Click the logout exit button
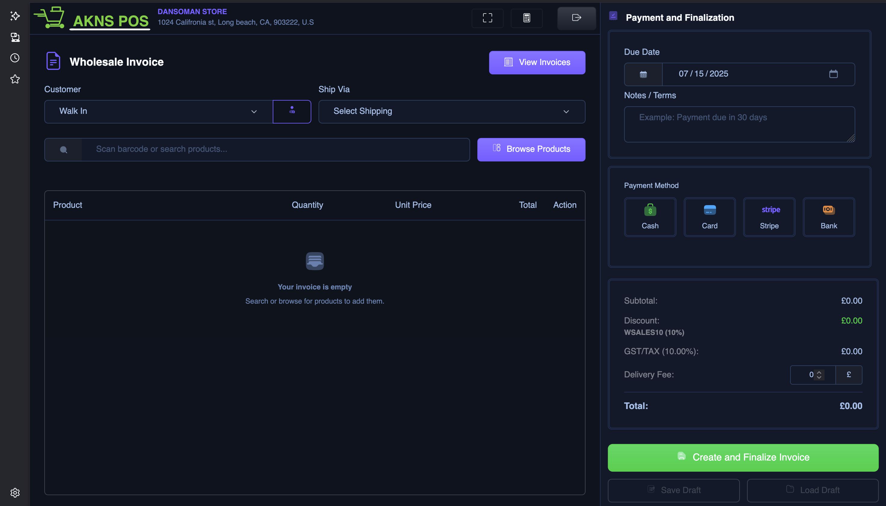 [577, 18]
